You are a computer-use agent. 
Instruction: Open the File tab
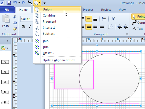click(7, 10)
